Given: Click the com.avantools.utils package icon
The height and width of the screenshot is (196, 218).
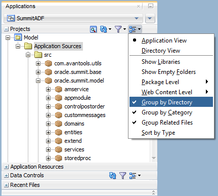Looking at the screenshot, I should [49, 63].
